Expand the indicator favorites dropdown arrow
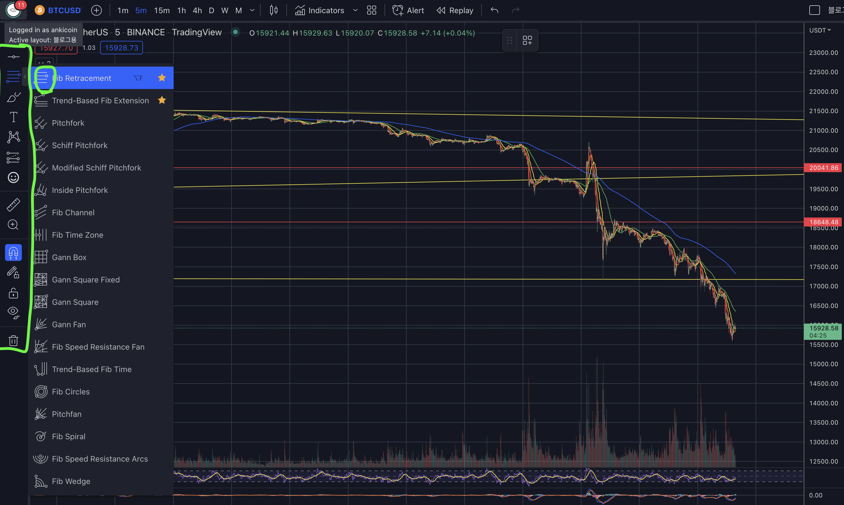Image resolution: width=844 pixels, height=505 pixels. pyautogui.click(x=355, y=10)
